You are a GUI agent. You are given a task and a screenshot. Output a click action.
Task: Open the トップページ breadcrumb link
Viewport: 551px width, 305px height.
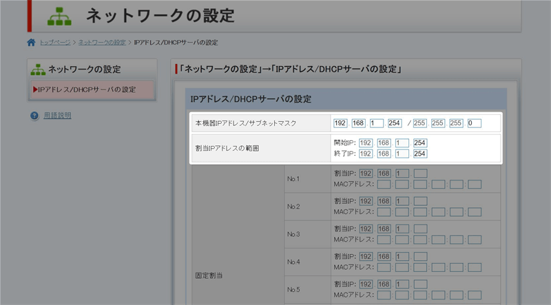point(55,43)
